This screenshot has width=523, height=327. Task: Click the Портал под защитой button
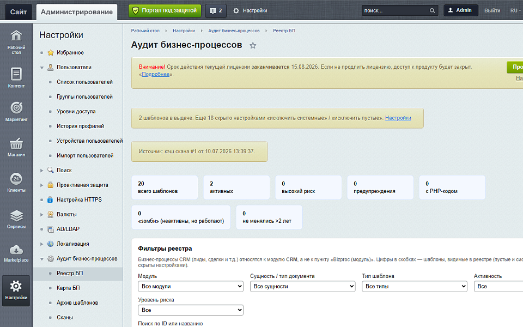point(165,11)
